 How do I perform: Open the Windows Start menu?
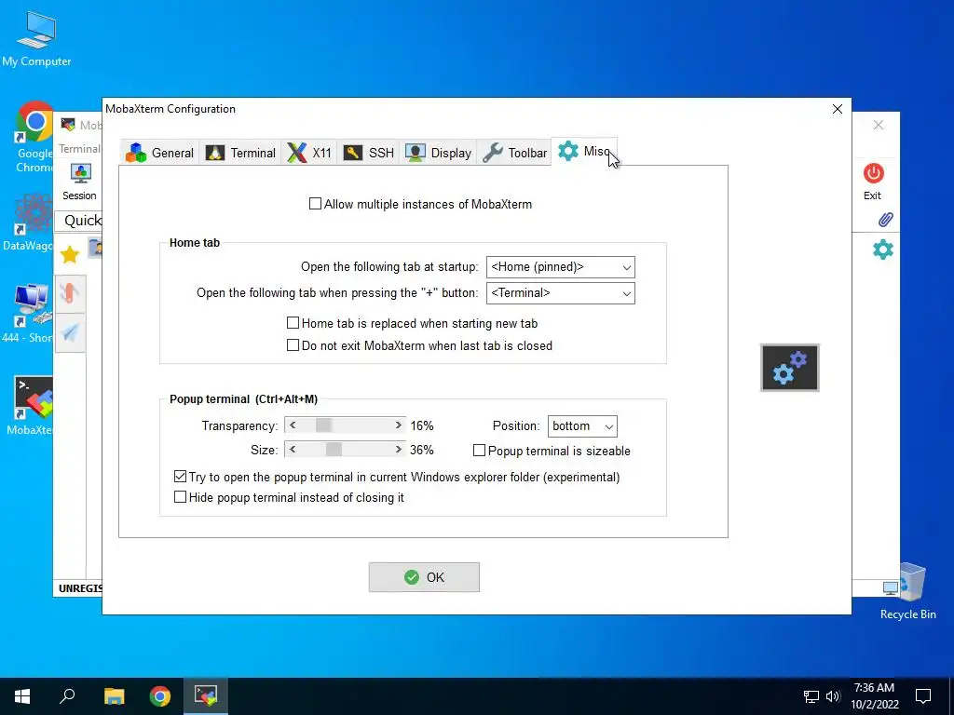(x=22, y=696)
